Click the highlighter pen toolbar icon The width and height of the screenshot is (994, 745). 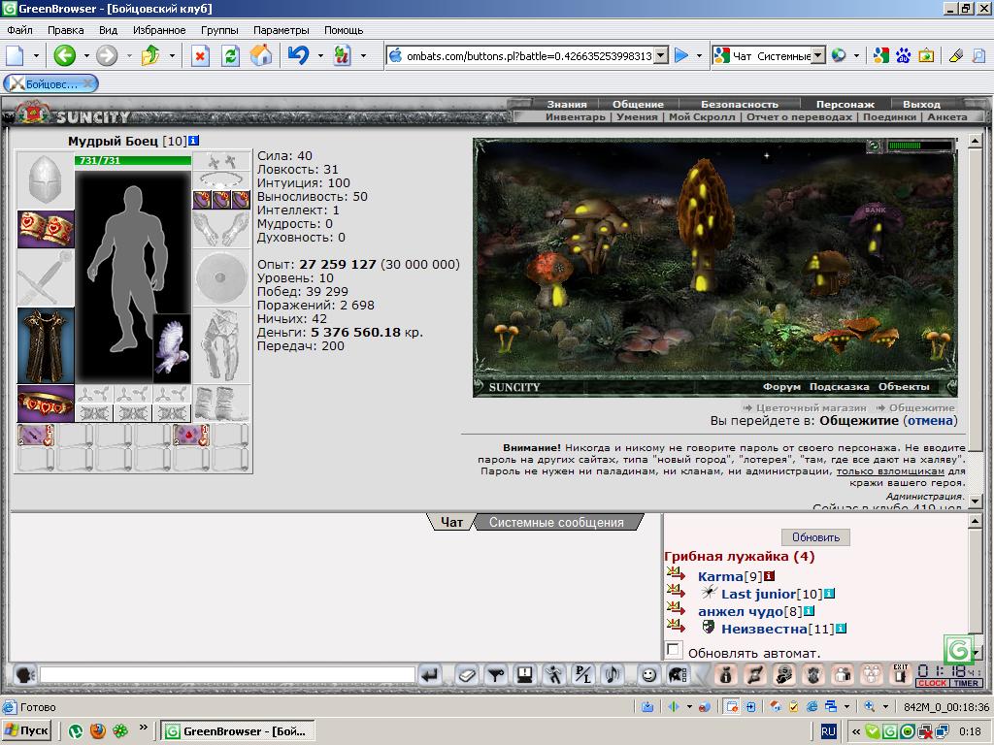tap(956, 55)
